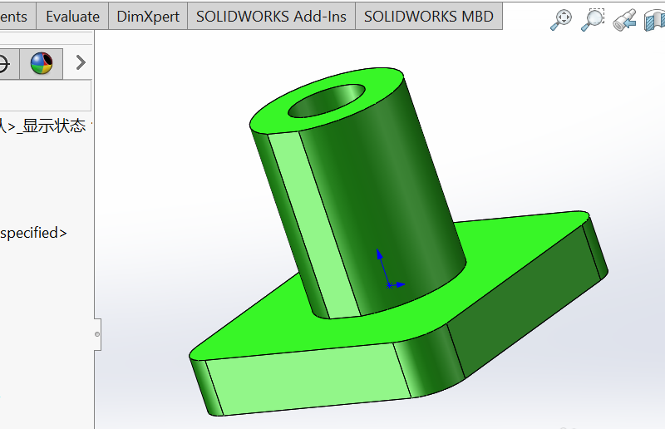This screenshot has height=429, width=665.
Task: Switch to the DimXpert tab
Action: coord(148,17)
